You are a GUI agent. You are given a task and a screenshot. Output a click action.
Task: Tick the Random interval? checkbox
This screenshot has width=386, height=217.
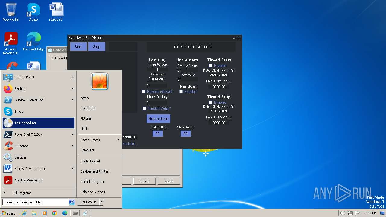[x=144, y=92]
